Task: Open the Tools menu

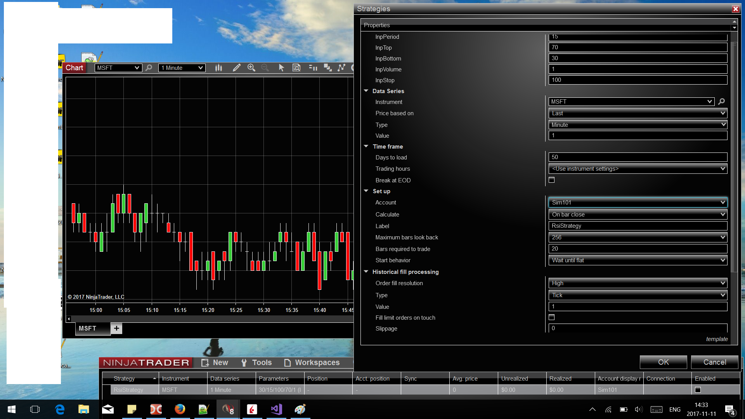Action: coord(256,362)
